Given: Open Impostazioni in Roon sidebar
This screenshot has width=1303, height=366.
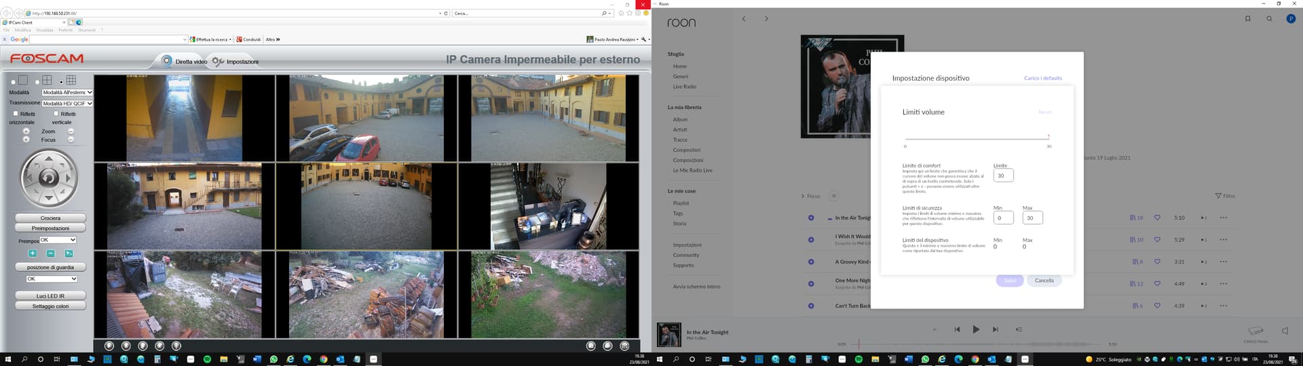Looking at the screenshot, I should (687, 245).
